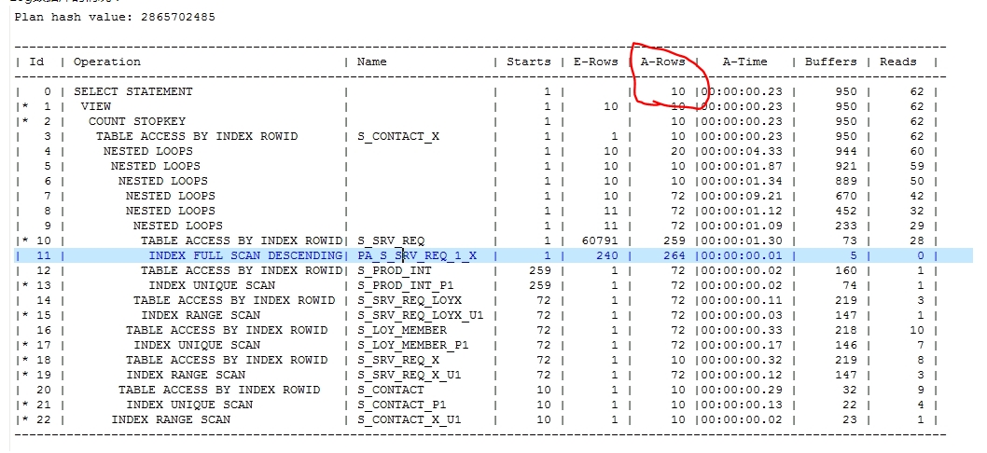Click the S_LOY_MEMBER_P1 index name
Viewport: 987px width, 453px height.
click(x=413, y=346)
